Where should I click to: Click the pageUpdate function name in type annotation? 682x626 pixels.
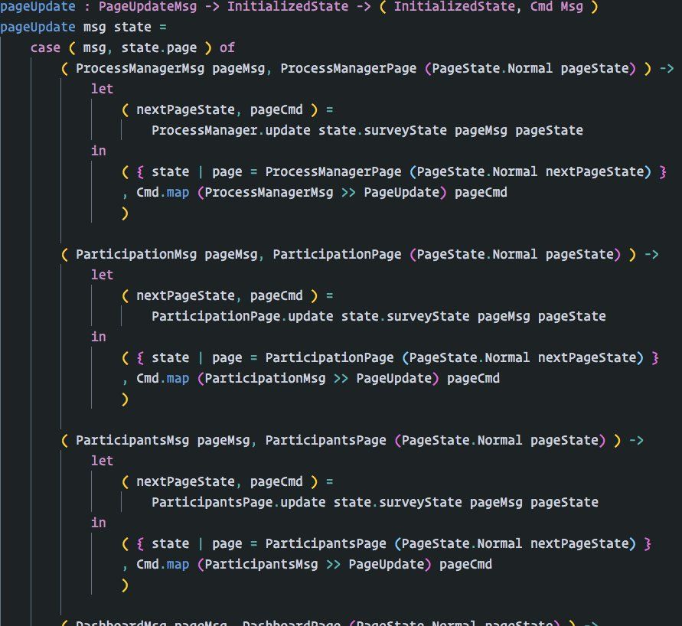pyautogui.click(x=38, y=7)
